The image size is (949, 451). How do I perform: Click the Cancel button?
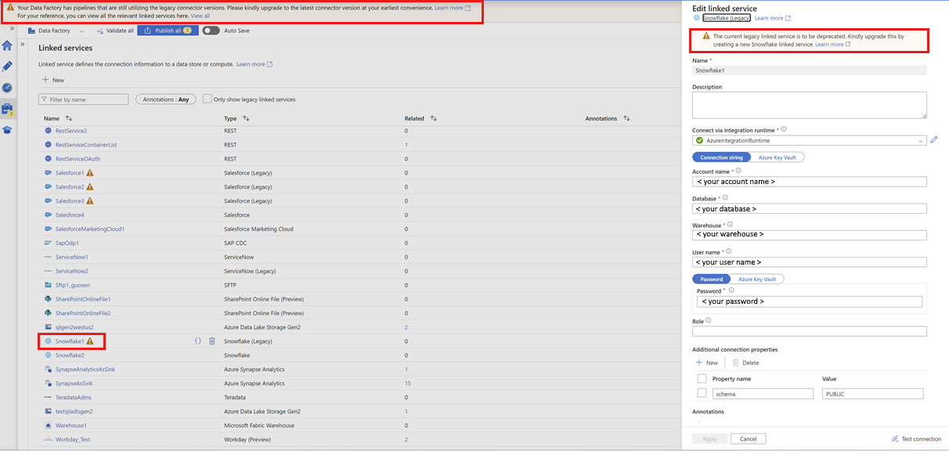(x=748, y=439)
